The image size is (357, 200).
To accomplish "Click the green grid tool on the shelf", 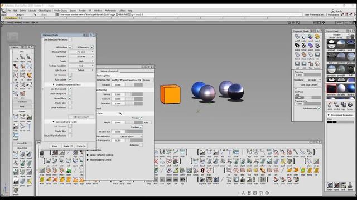I will [69, 171].
